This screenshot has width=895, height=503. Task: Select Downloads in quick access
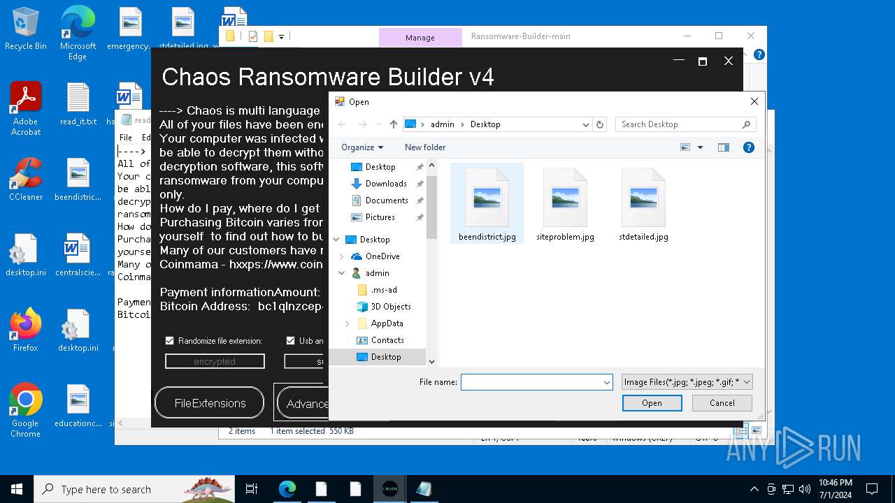tap(386, 184)
